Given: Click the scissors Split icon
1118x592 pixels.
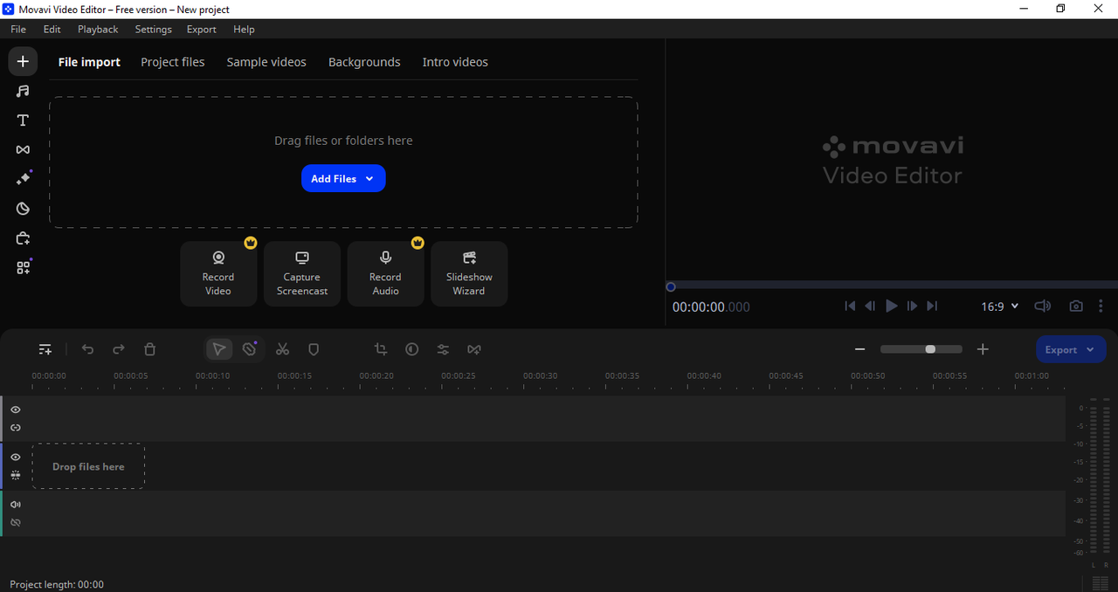Looking at the screenshot, I should (282, 349).
